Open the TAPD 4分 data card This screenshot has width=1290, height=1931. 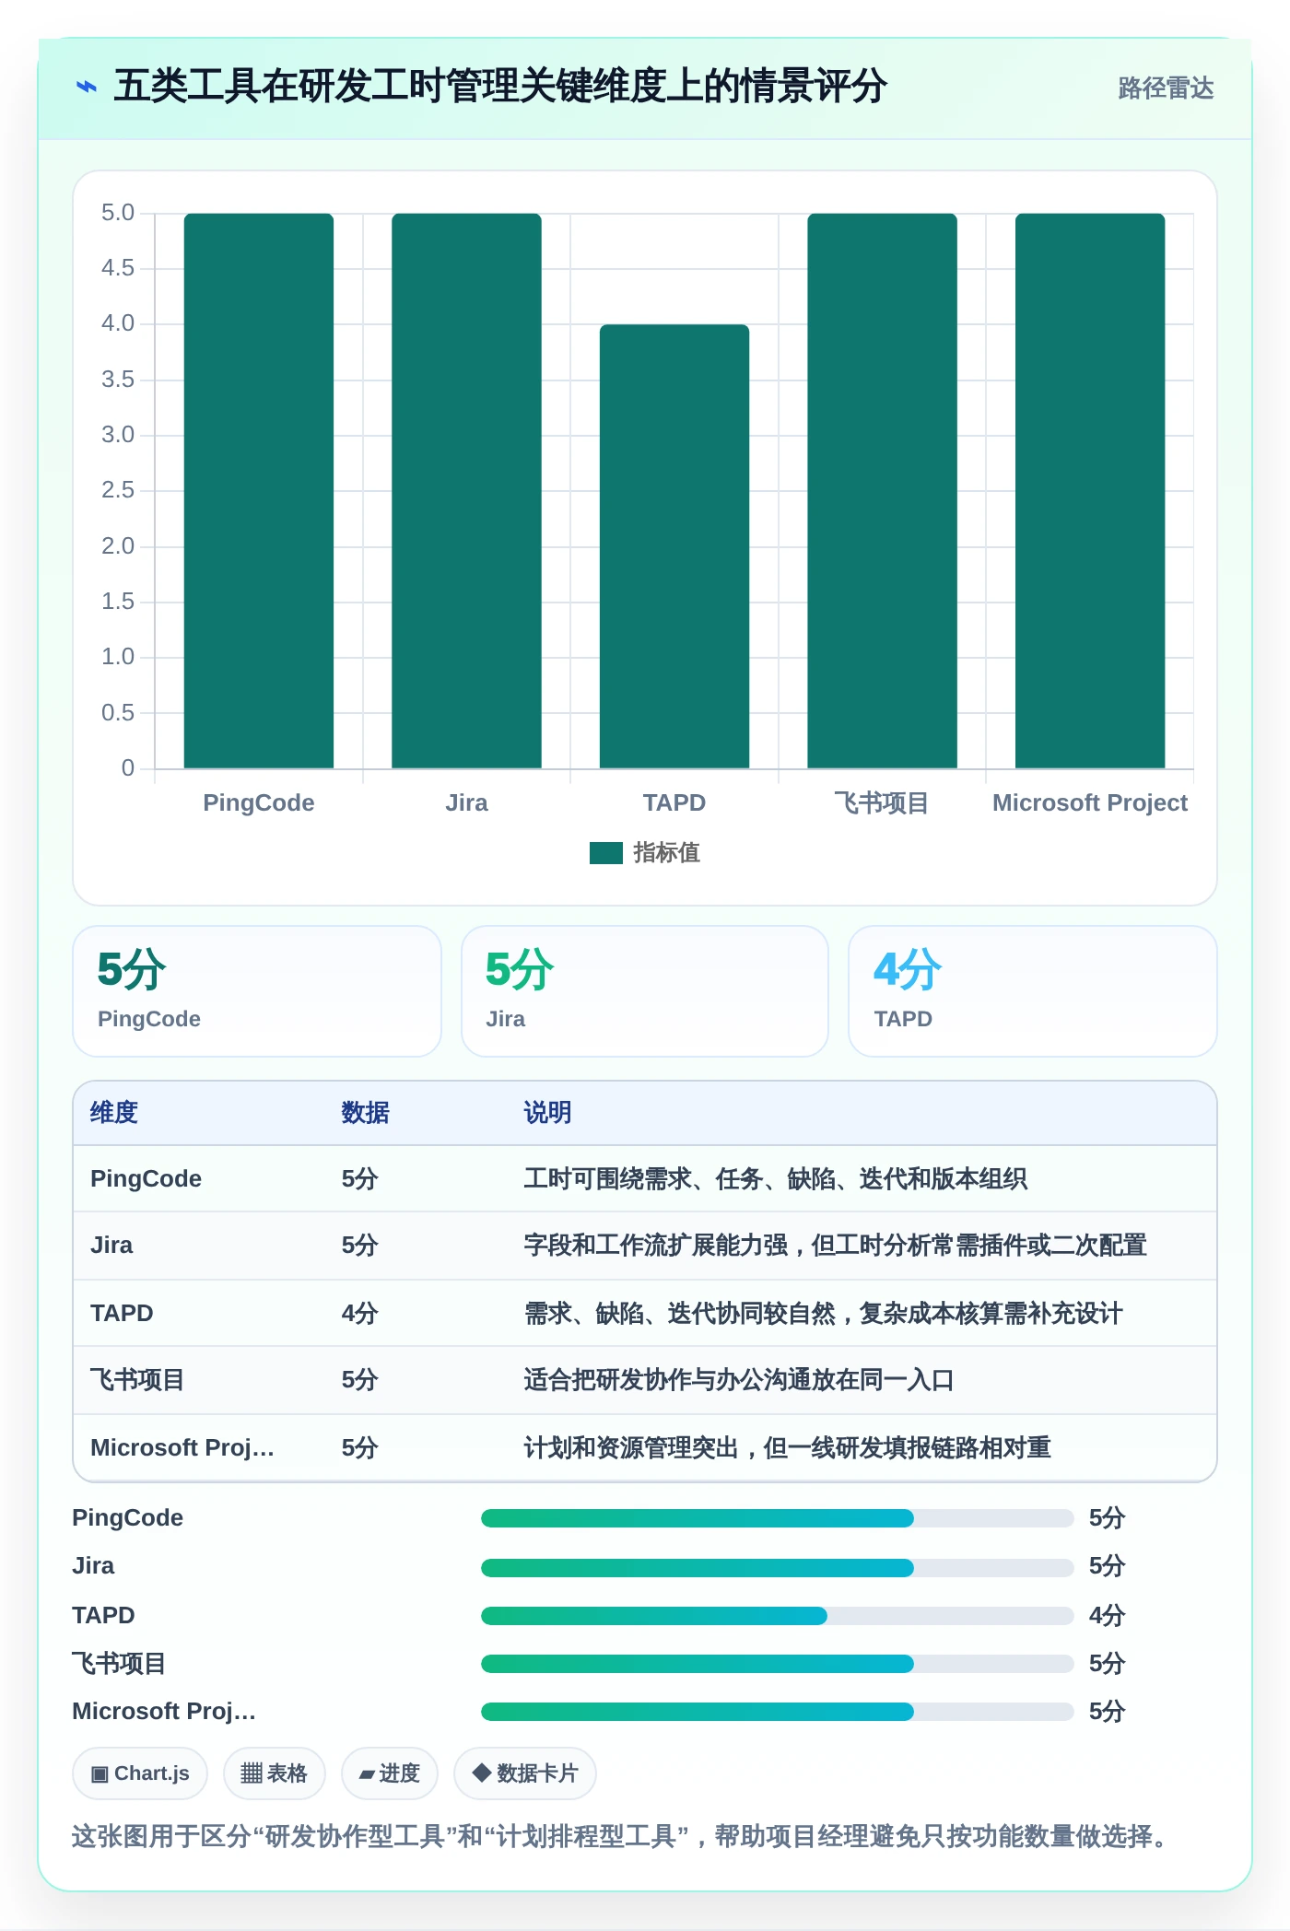click(x=1033, y=991)
